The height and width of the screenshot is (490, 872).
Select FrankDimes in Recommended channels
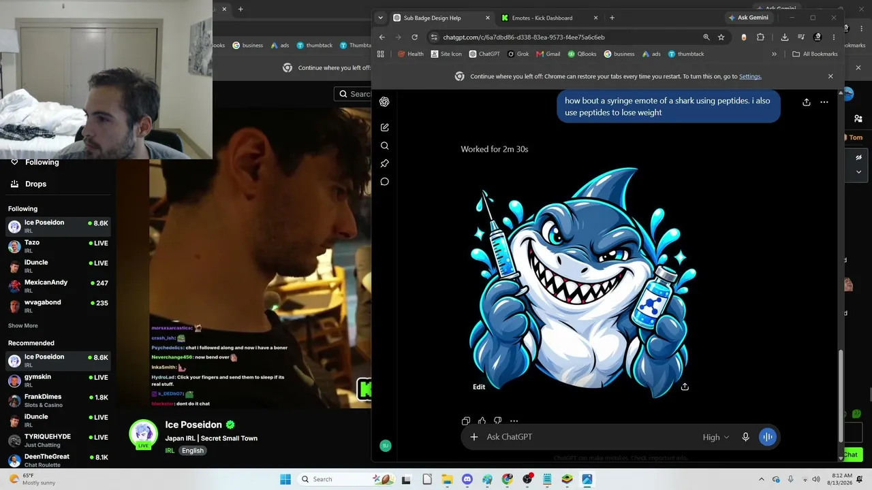58,400
